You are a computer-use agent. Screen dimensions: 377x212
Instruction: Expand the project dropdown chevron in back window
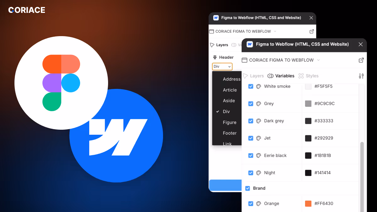275,31
